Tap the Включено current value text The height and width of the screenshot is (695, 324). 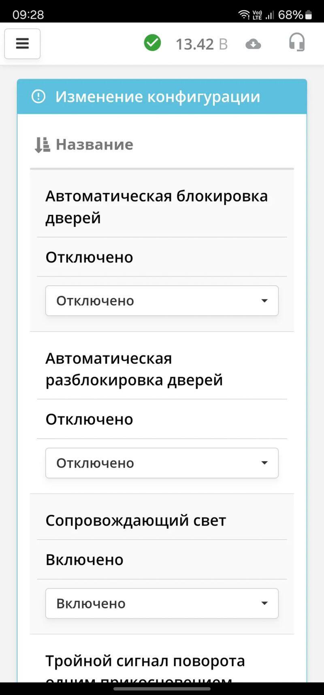point(84,560)
